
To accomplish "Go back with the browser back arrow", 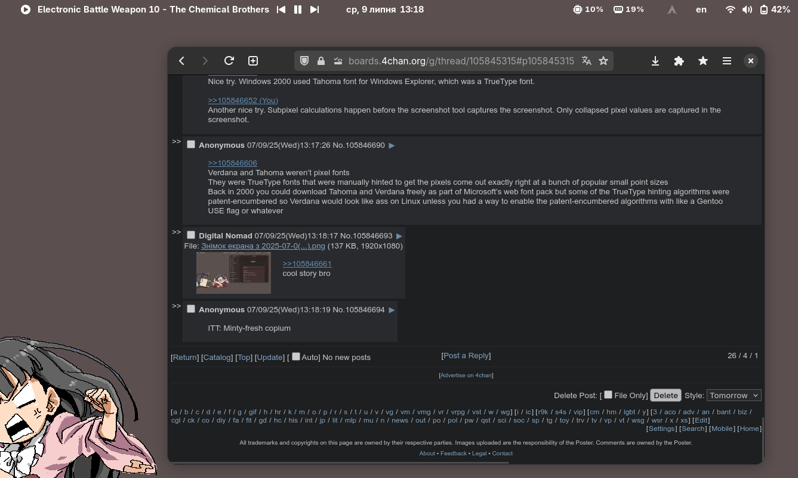I will pyautogui.click(x=182, y=61).
